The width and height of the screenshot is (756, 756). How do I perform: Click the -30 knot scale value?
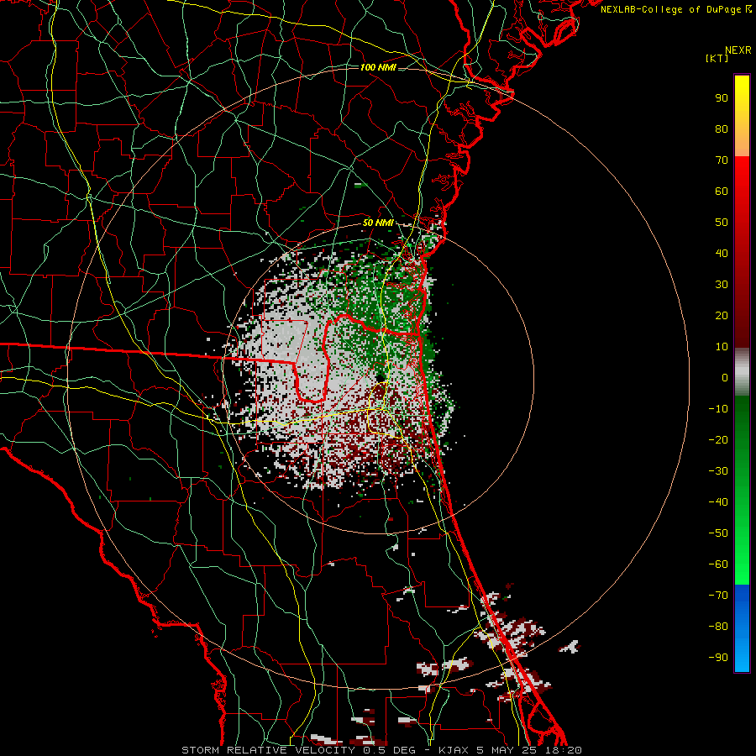pyautogui.click(x=718, y=471)
